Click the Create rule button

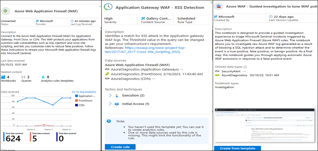point(120,147)
